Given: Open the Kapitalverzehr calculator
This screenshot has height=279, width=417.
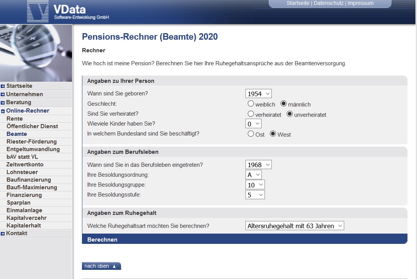Looking at the screenshot, I should click(x=27, y=218).
